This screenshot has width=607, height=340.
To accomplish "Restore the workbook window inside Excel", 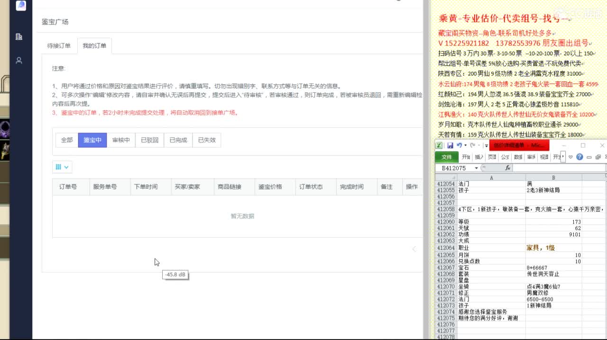I will pos(598,157).
